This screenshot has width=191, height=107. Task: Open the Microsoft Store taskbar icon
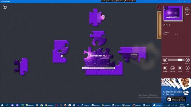coord(41,105)
